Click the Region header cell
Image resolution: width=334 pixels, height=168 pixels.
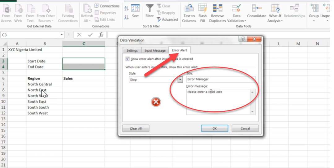click(x=45, y=78)
